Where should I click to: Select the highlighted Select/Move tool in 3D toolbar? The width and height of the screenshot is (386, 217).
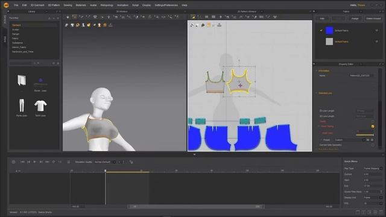pyautogui.click(x=75, y=17)
